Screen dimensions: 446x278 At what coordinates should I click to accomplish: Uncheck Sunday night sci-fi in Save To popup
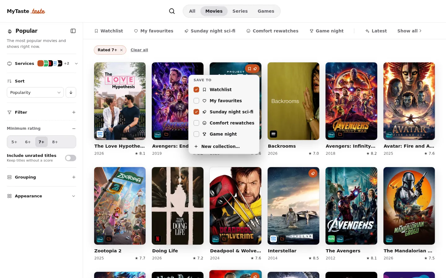tap(196, 112)
